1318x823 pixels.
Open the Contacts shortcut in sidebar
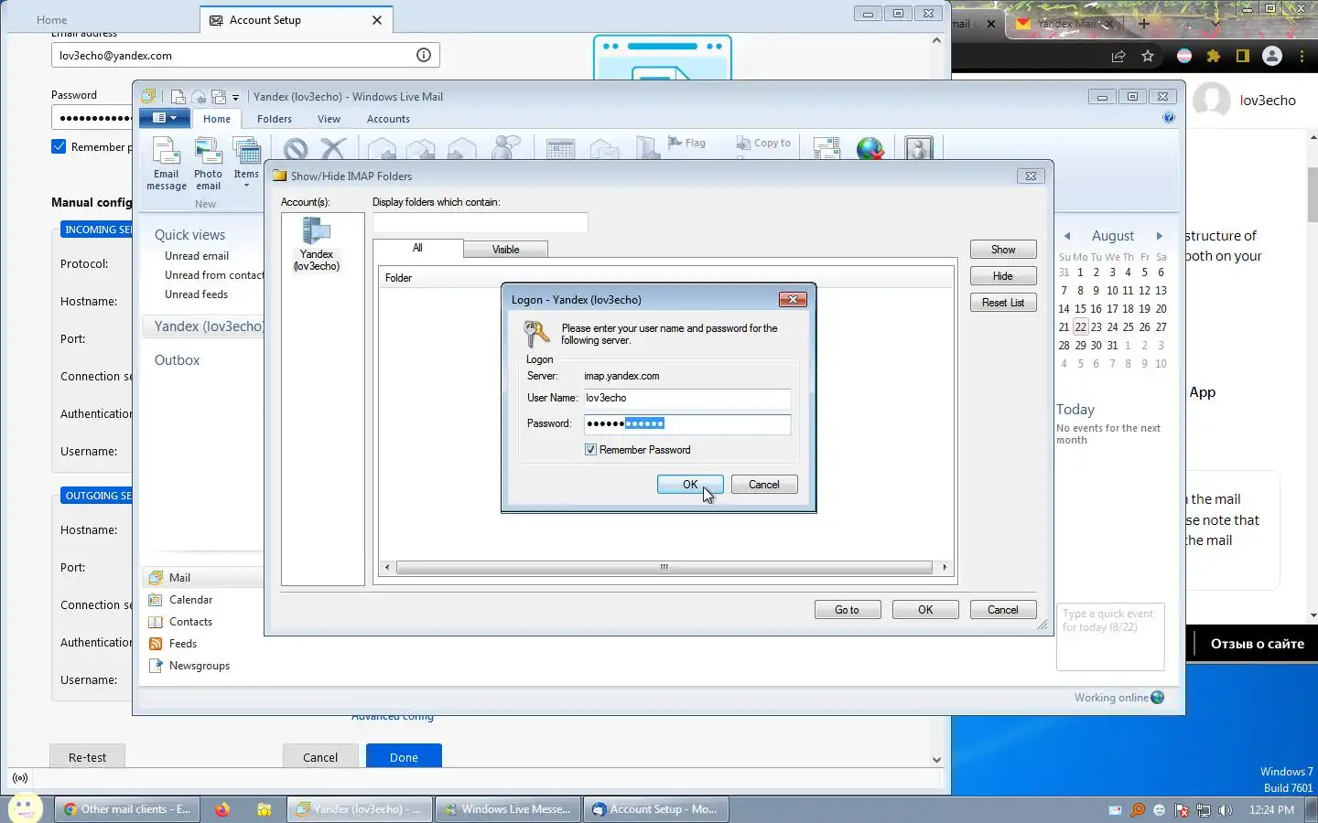190,622
